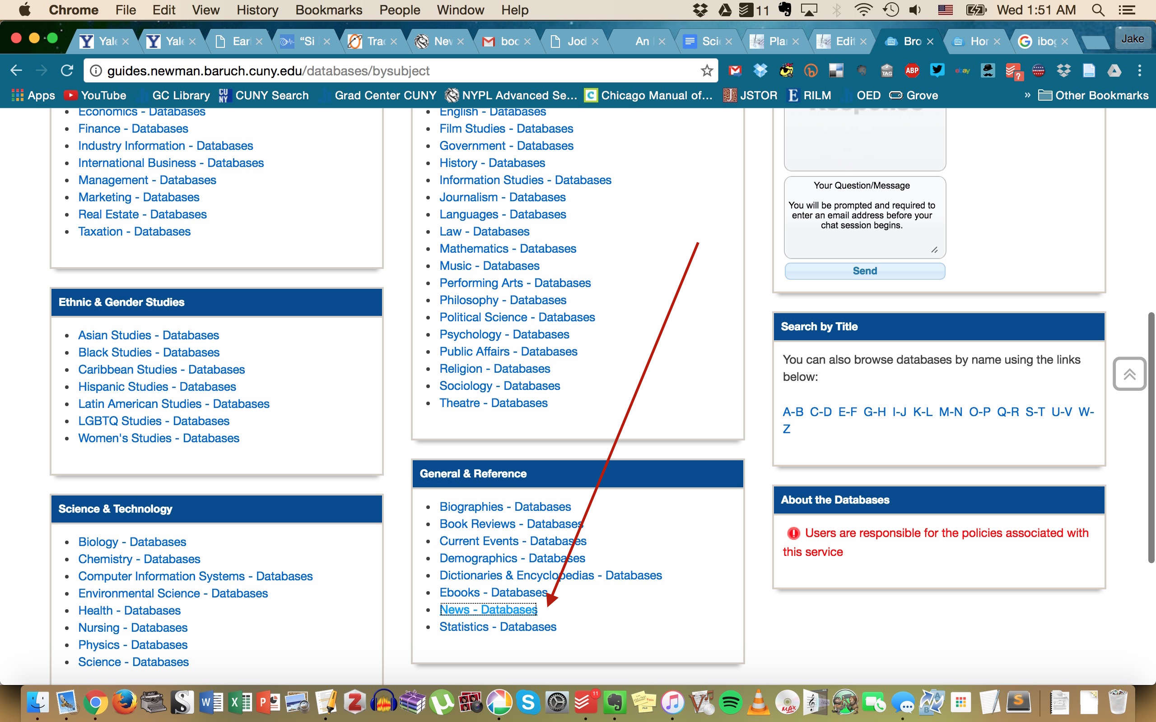Click the Jake profile button
This screenshot has width=1156, height=722.
(1132, 39)
